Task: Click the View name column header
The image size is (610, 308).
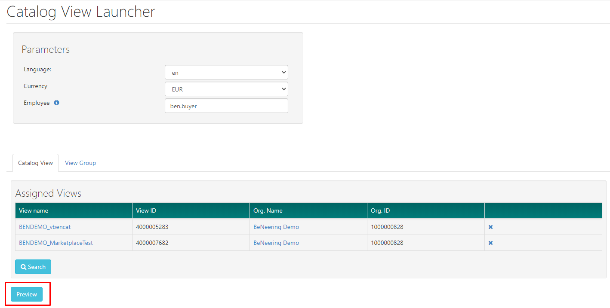Action: pos(34,210)
